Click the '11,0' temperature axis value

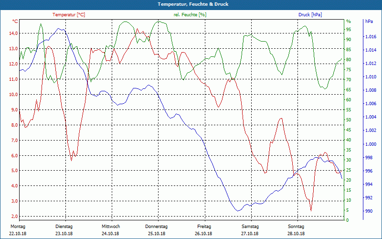[13, 79]
